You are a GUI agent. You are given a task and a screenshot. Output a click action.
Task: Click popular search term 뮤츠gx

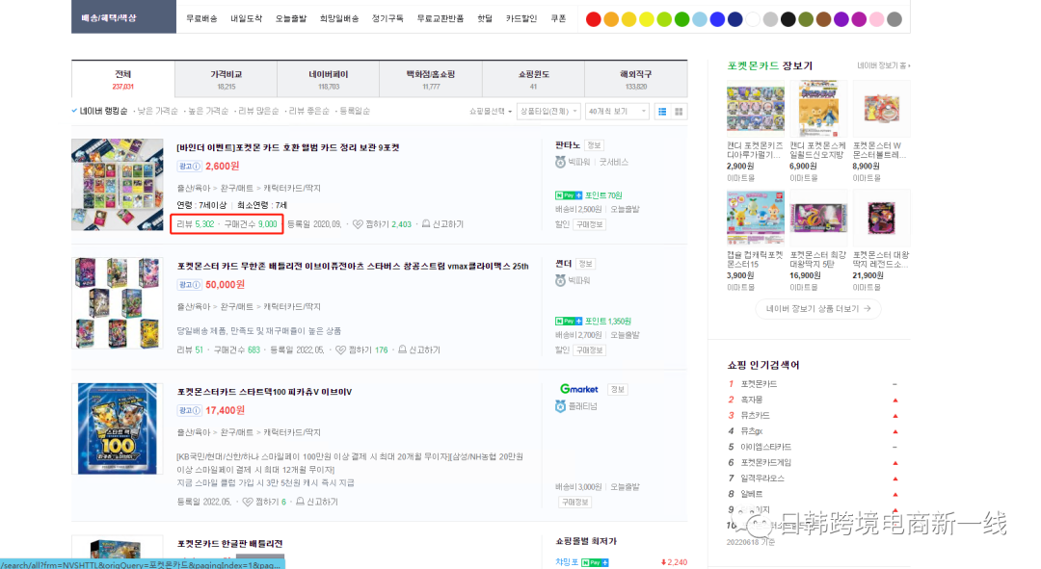coord(752,431)
